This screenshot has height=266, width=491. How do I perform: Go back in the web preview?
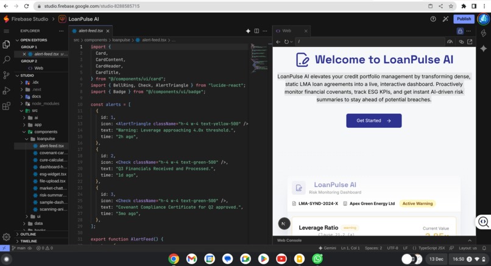[x=278, y=41]
